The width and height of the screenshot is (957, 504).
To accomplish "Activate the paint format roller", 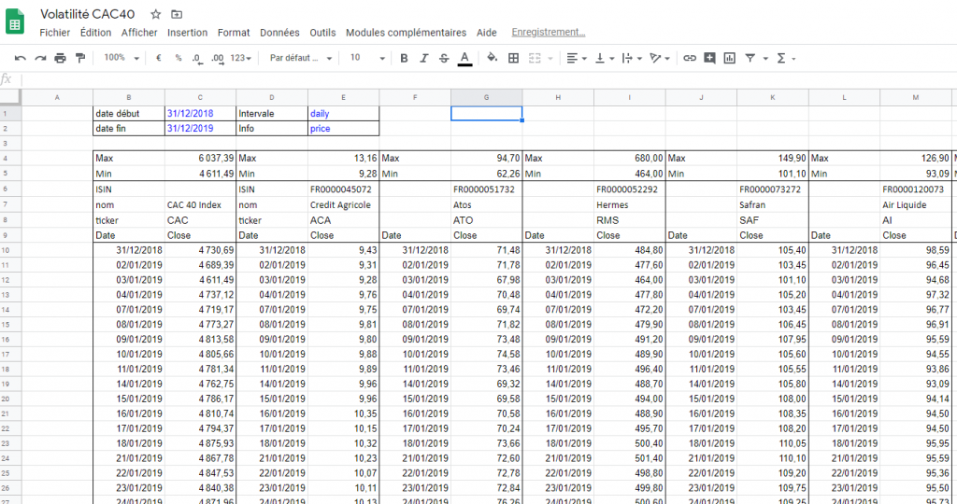I will click(80, 58).
